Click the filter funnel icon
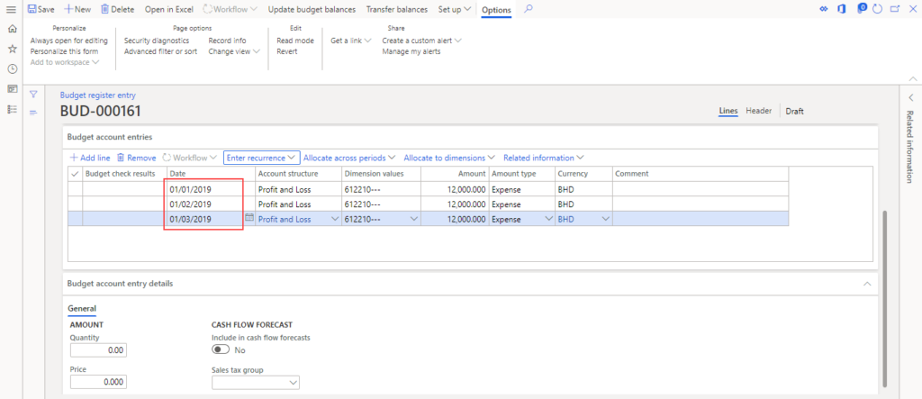The width and height of the screenshot is (922, 399). click(33, 94)
